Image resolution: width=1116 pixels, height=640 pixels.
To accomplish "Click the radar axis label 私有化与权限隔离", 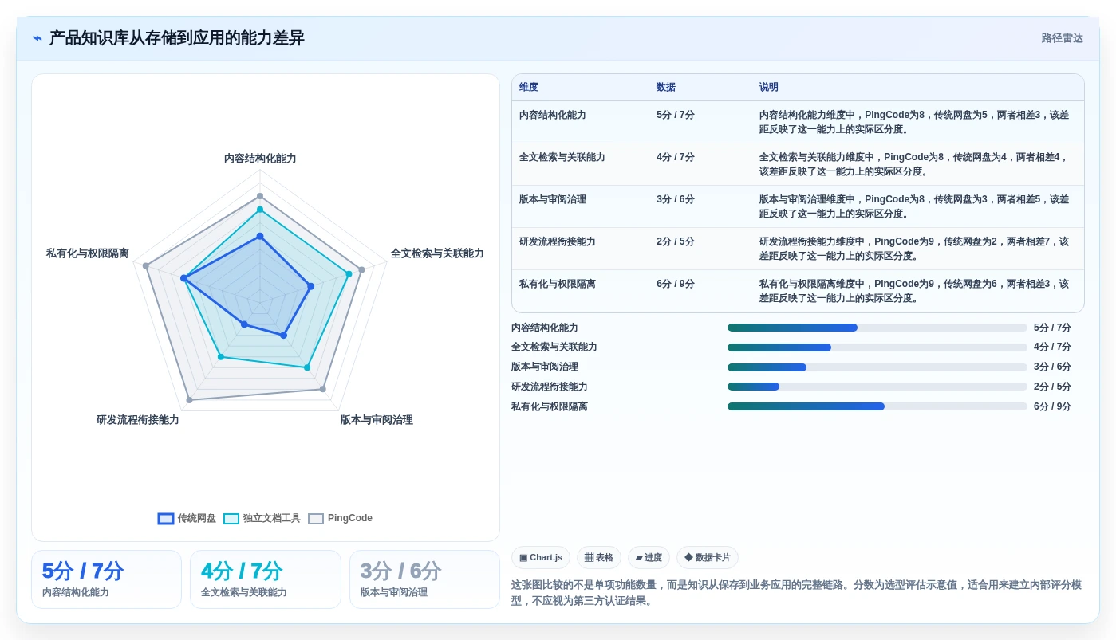I will click(88, 253).
